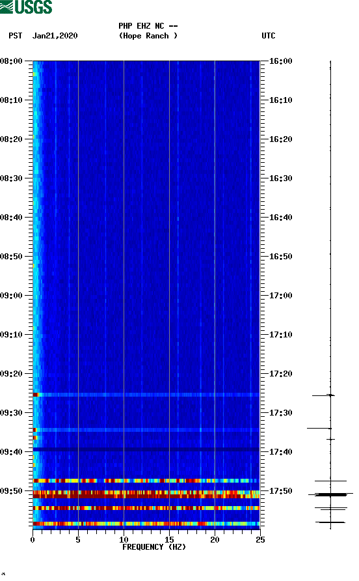
Task: Click the 17:30 UTC time label
Action: tap(280, 413)
